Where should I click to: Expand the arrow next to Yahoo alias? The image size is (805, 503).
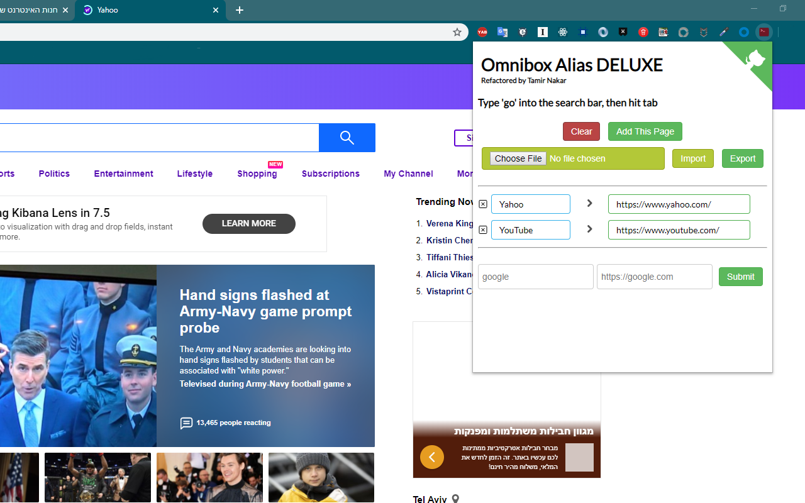click(589, 203)
